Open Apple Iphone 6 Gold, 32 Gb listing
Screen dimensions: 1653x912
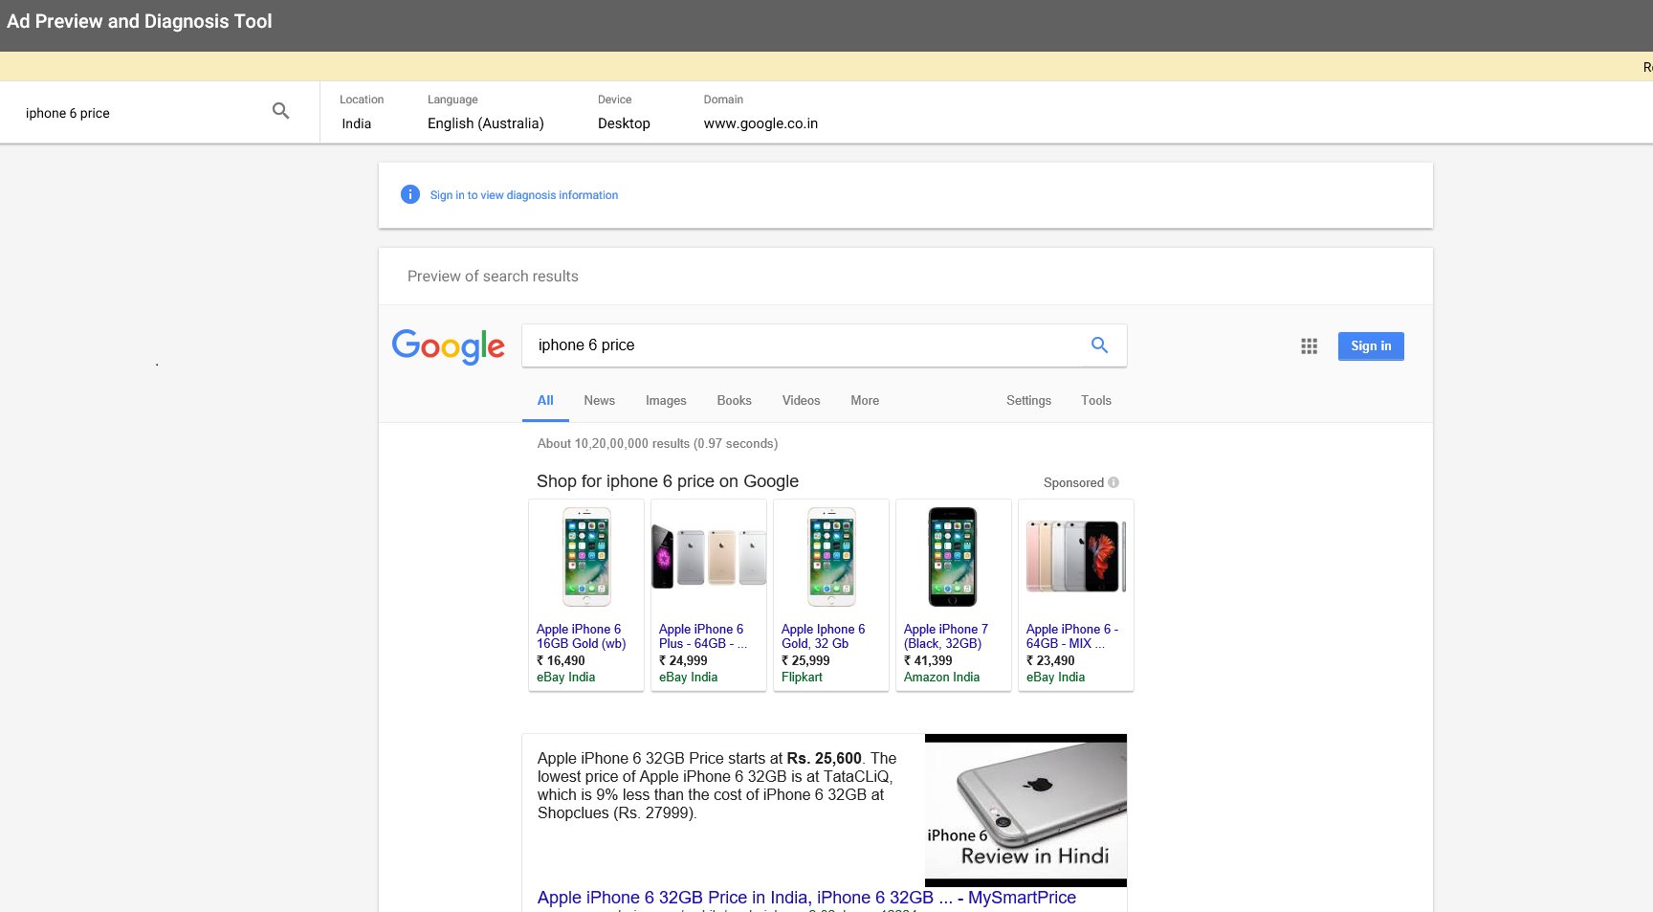click(824, 636)
